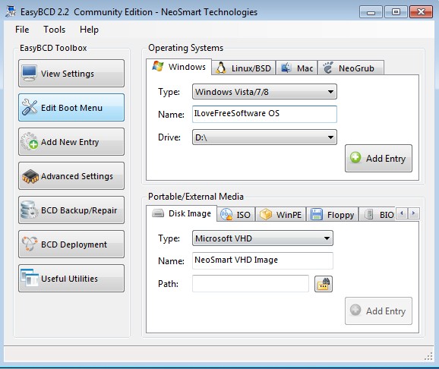The width and height of the screenshot is (439, 369).
Task: Switch to the WinPE tab
Action: click(x=281, y=215)
